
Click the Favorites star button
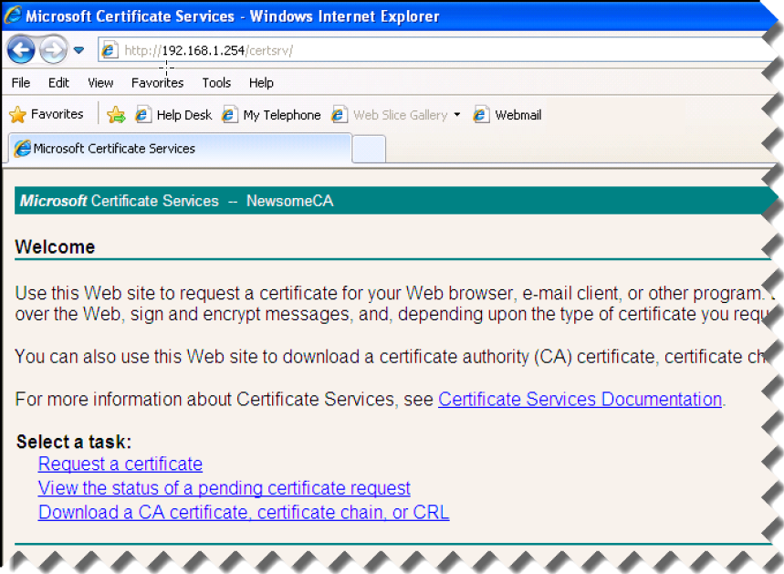pyautogui.click(x=47, y=114)
